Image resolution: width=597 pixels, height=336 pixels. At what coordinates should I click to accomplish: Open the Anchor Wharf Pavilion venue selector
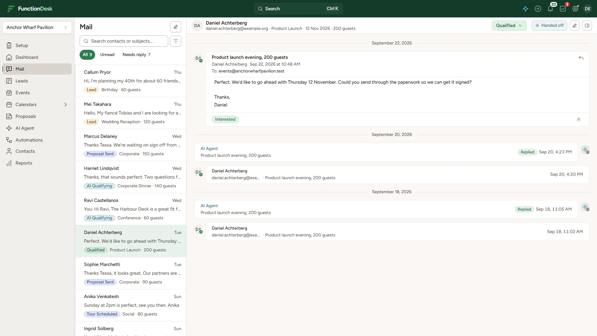coord(37,27)
